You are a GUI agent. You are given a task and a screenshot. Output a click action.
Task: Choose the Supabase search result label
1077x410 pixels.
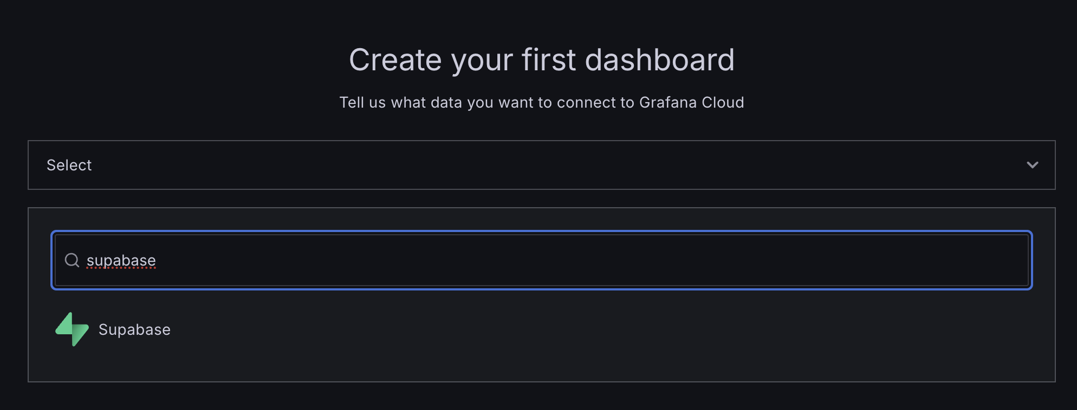coord(134,329)
